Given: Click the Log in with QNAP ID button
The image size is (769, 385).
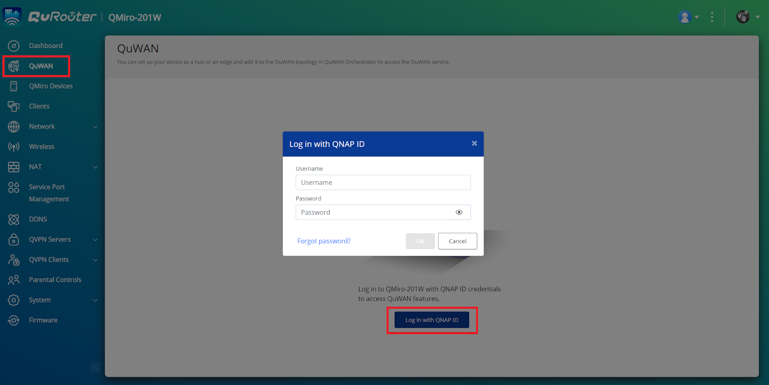Looking at the screenshot, I should click(x=432, y=320).
